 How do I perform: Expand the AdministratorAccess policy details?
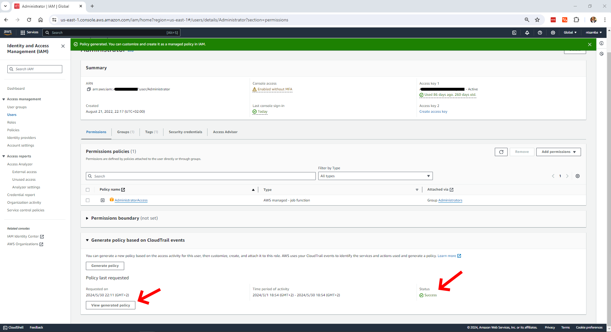click(x=102, y=200)
